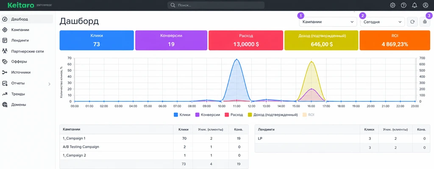Sort Лендинги table by Конв. column
The image size is (434, 169).
[421, 129]
